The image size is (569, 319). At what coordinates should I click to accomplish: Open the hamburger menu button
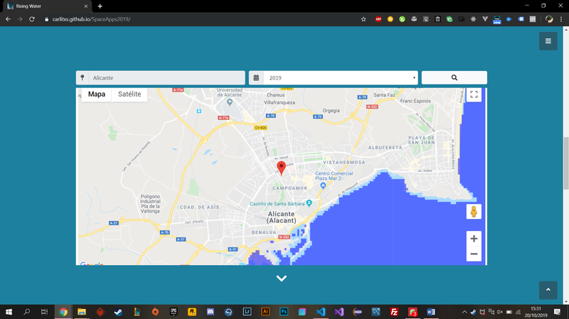click(x=548, y=41)
